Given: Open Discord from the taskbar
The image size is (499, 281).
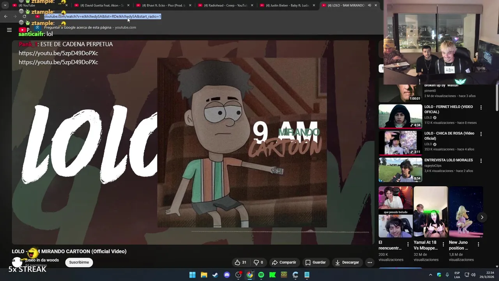Looking at the screenshot, I should pyautogui.click(x=227, y=275).
